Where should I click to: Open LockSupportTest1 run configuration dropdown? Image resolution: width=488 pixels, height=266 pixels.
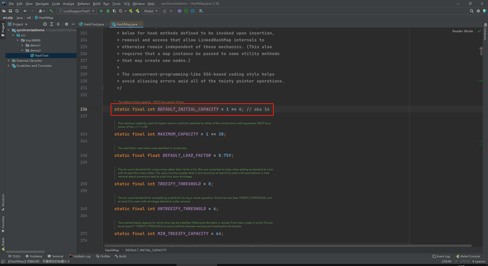tap(77, 11)
